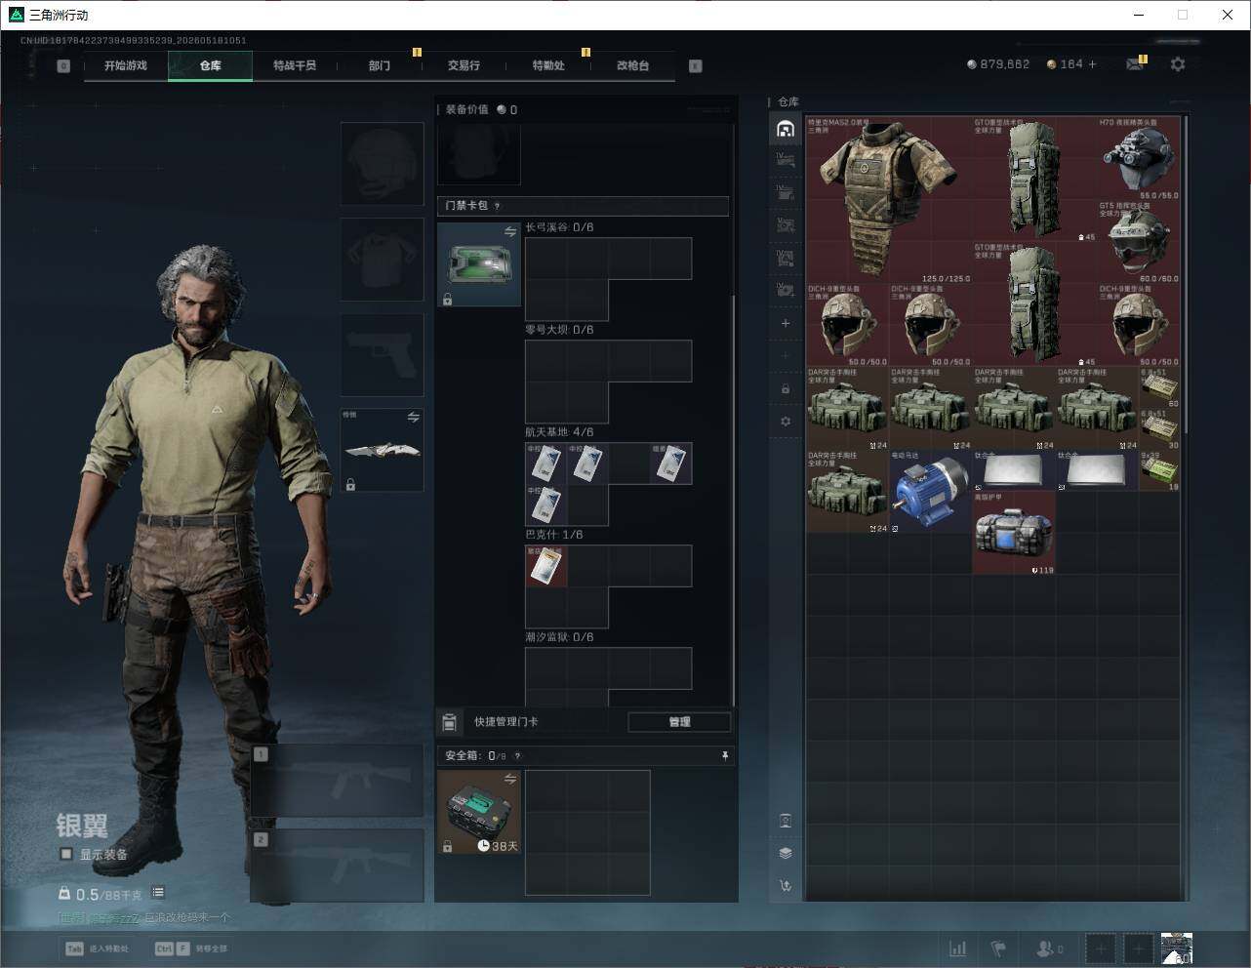Click the 879,862 currency balance
Screen dimensions: 1251x968
[997, 64]
